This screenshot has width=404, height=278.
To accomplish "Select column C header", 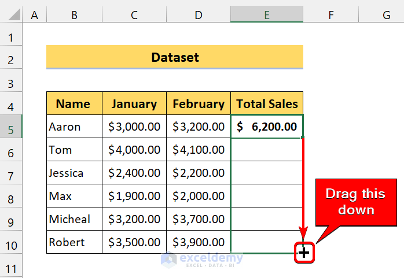I will [134, 15].
